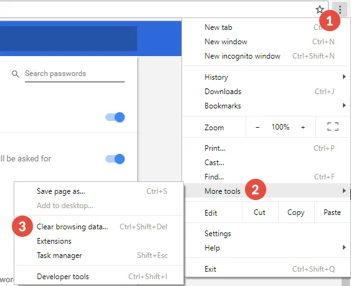This screenshot has height=286, width=351.
Task: Turn off the toggle beside 'be asked for'
Action: pos(115,159)
